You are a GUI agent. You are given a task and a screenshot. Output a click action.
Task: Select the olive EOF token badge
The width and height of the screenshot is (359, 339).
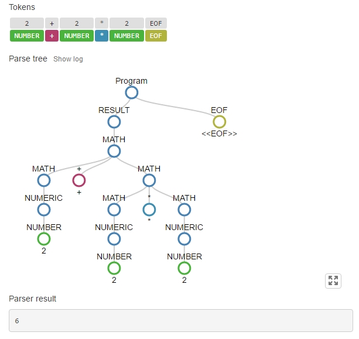point(156,36)
